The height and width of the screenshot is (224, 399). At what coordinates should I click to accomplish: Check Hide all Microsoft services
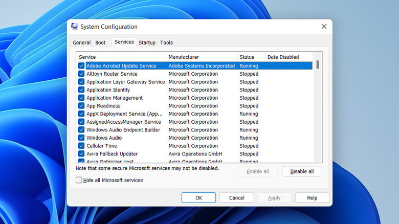(x=79, y=180)
